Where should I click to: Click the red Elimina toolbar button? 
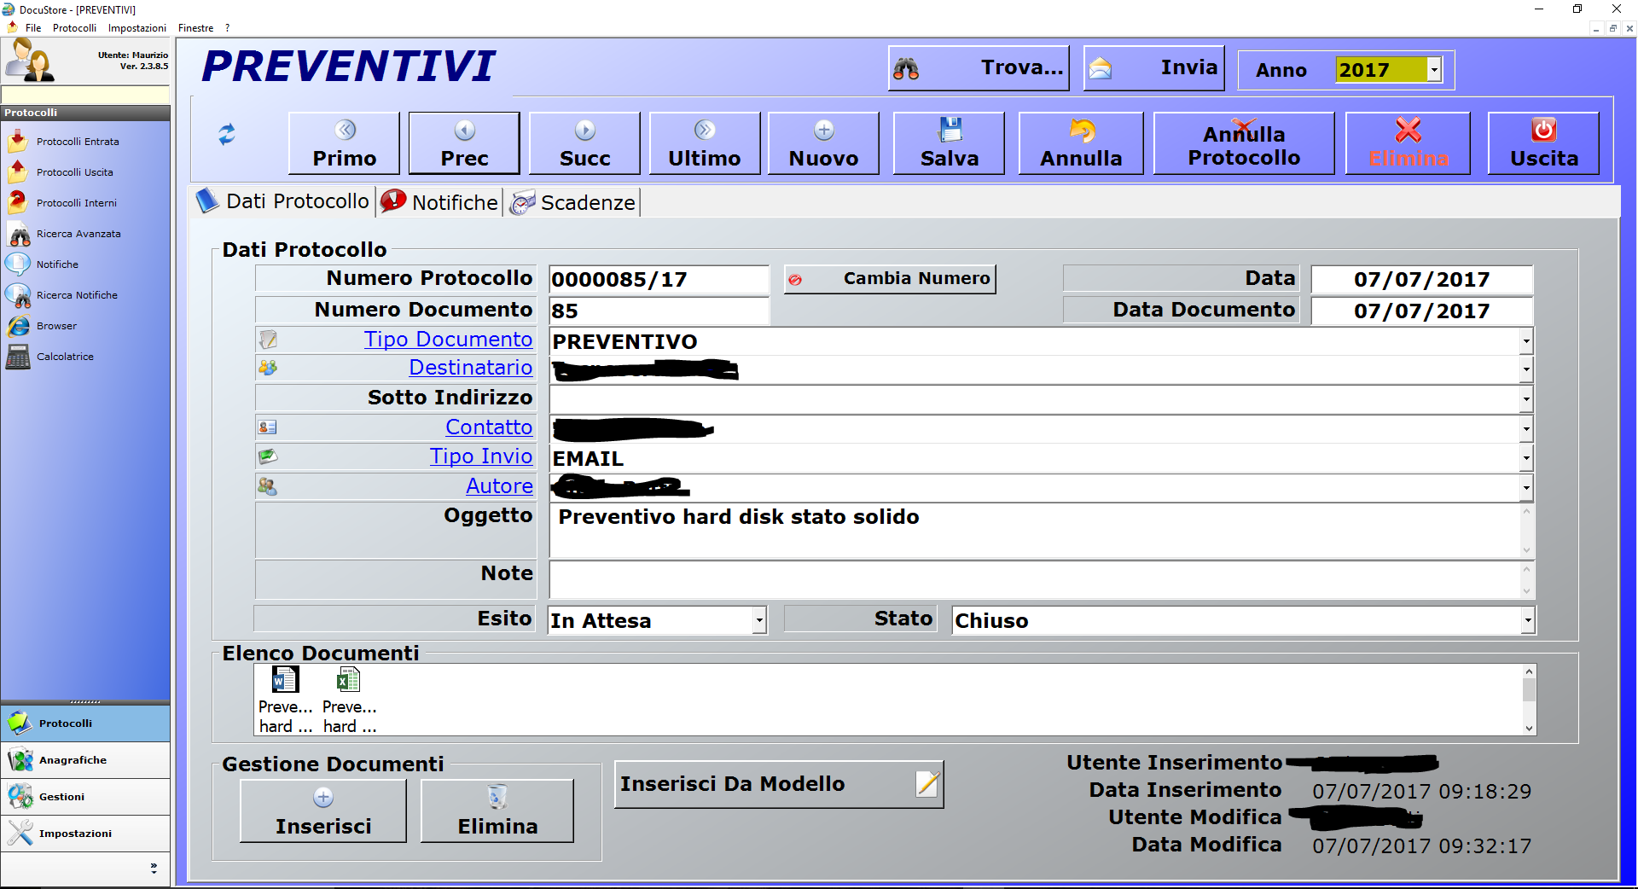tap(1408, 143)
